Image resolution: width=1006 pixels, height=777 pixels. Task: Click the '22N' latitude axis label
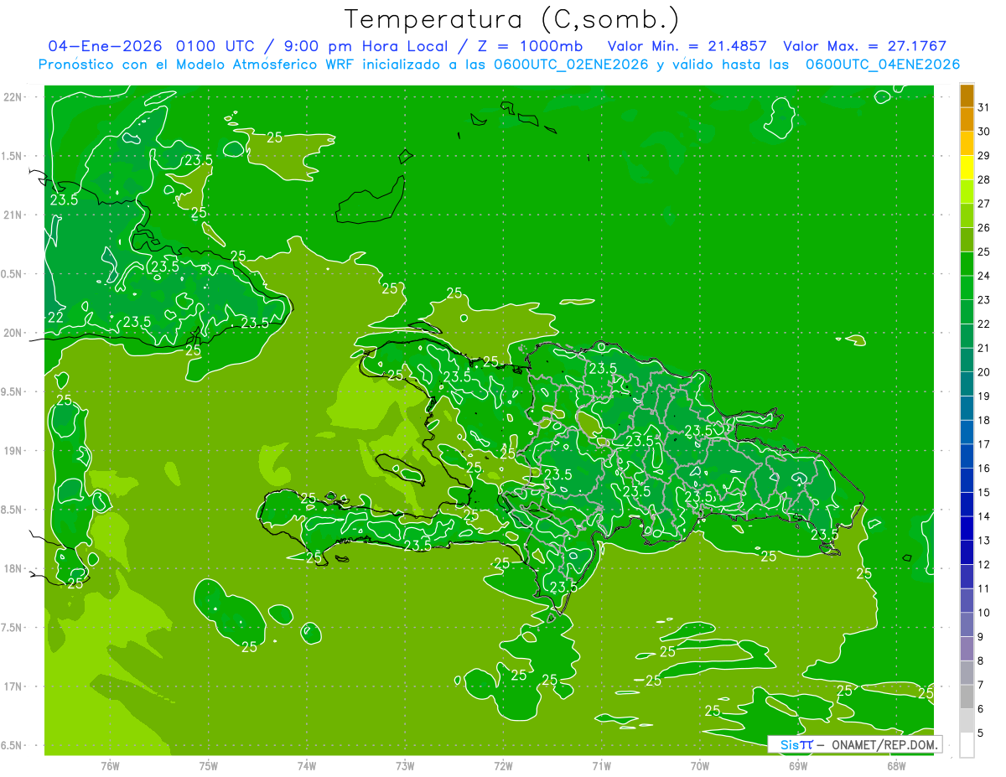click(13, 97)
